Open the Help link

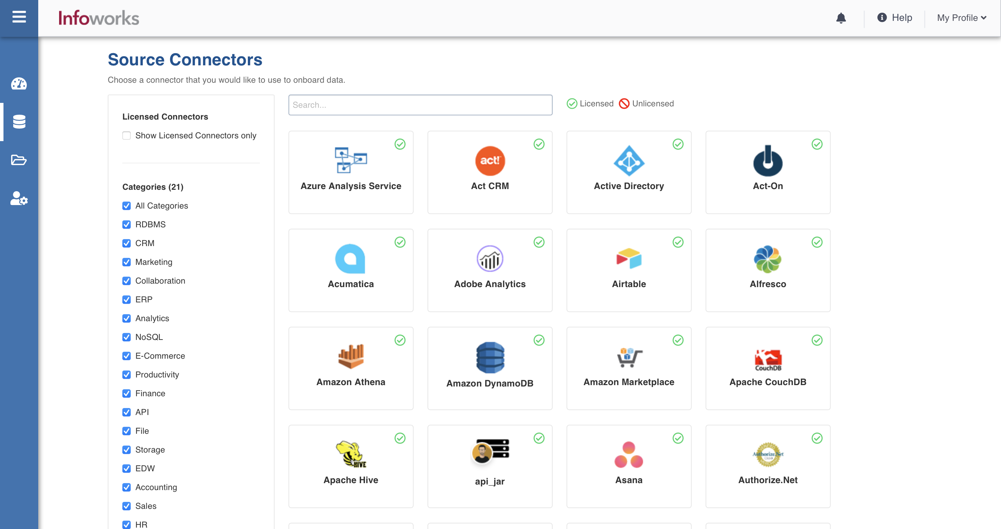(x=895, y=17)
